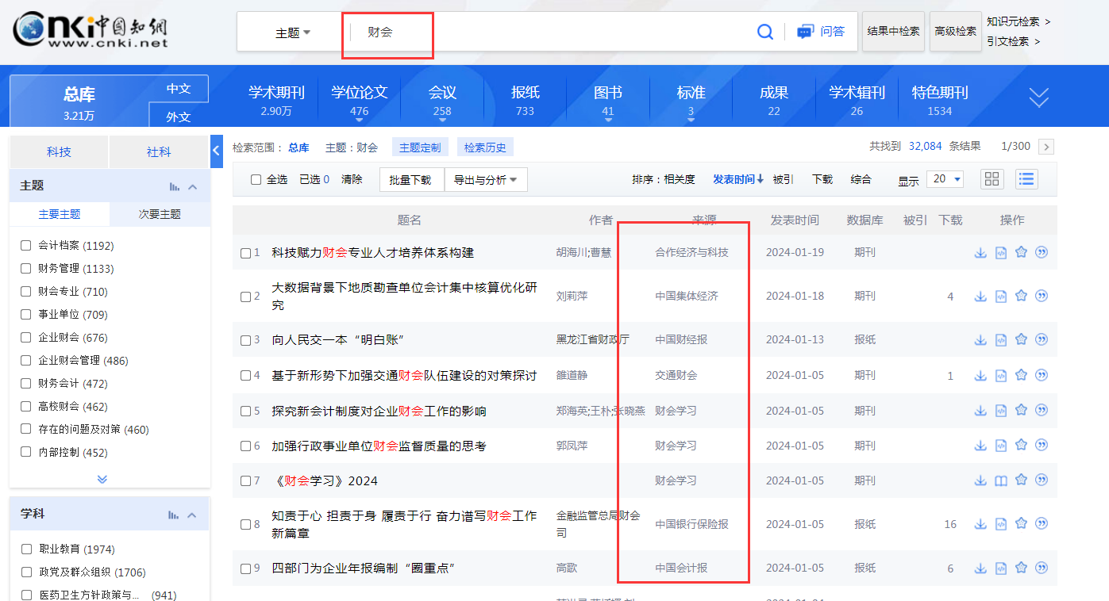Switch to the 特色期刊 tab
Screen dimensions: 1109x601
(x=939, y=100)
